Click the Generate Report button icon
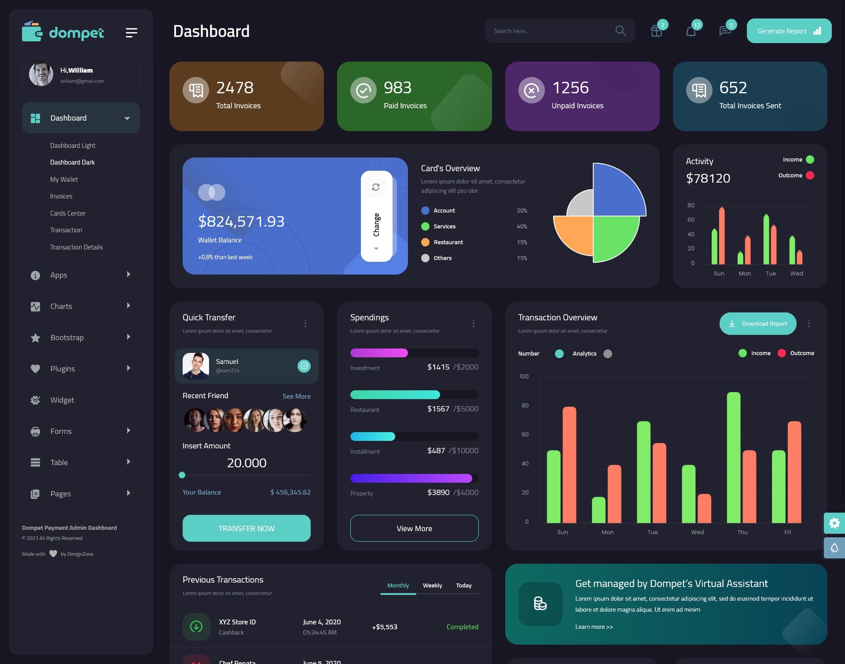Screen dimensions: 845x664 817,31
